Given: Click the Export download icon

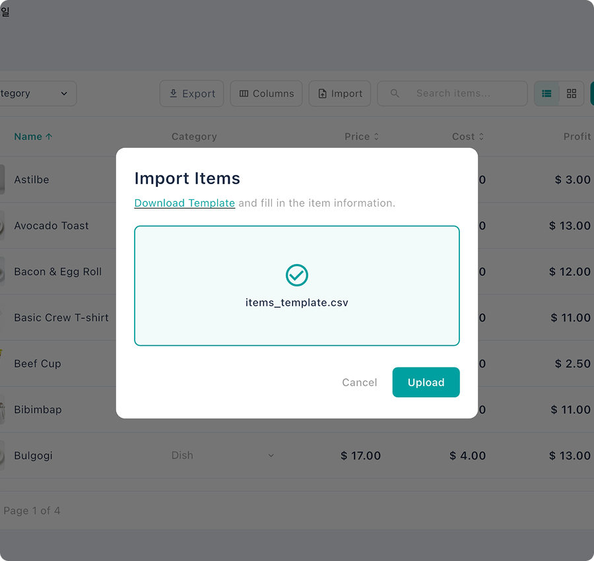Looking at the screenshot, I should coord(173,93).
